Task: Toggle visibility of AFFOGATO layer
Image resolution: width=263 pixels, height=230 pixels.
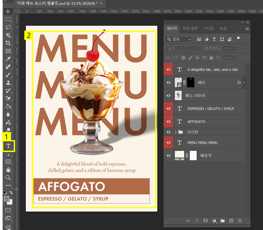Action: (169, 121)
